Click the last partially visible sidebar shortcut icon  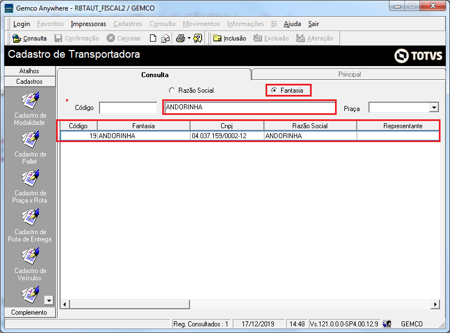tap(30, 295)
